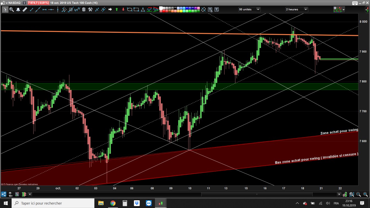This screenshot has height=208, width=370.
Task: Open the alert bell tool
Action: (x=18, y=9)
